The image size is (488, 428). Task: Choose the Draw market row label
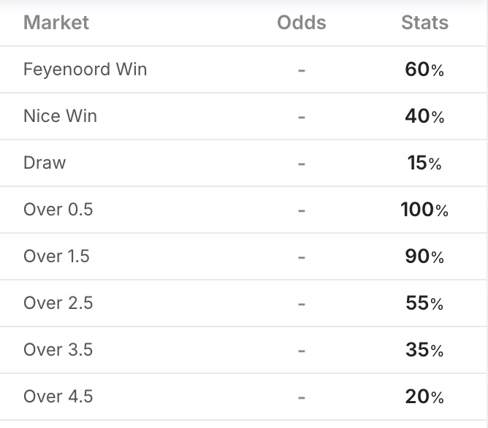click(45, 163)
